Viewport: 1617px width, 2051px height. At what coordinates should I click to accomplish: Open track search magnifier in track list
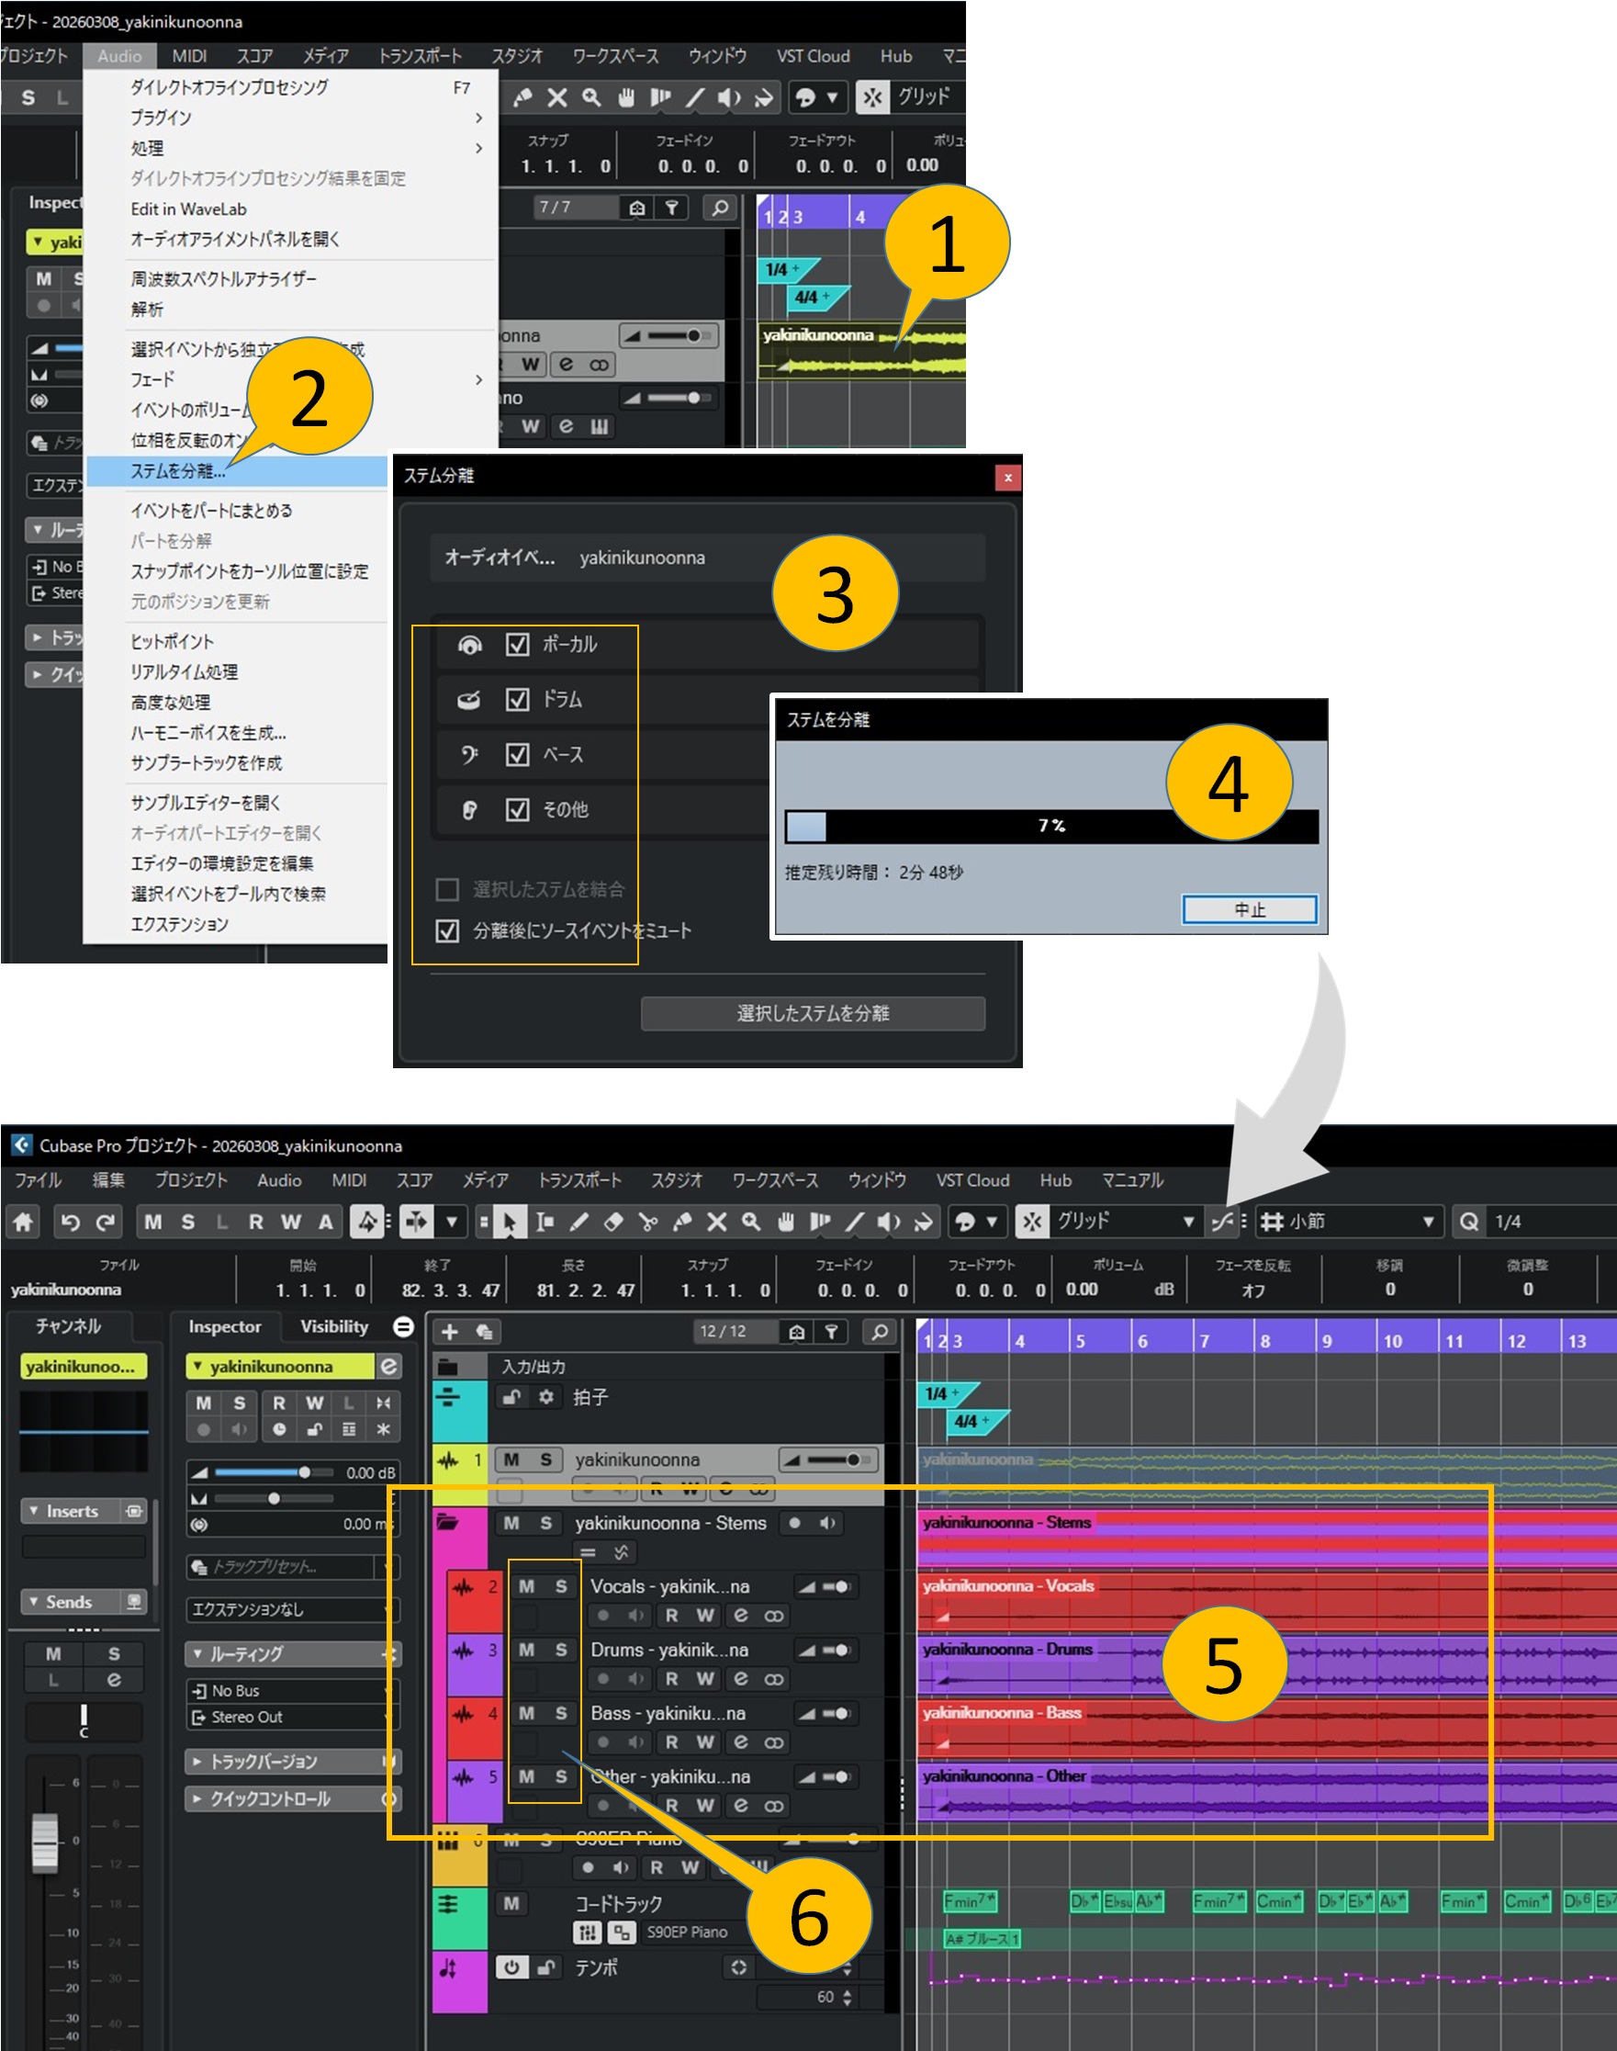click(879, 1331)
